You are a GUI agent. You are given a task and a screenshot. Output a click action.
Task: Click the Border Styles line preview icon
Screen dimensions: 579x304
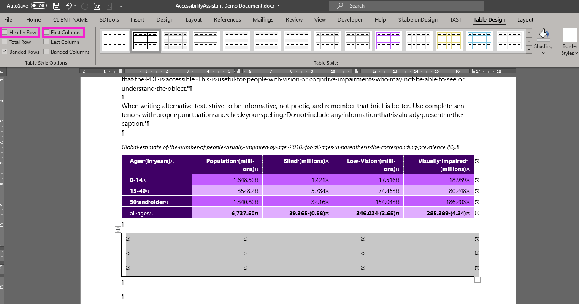pos(570,35)
